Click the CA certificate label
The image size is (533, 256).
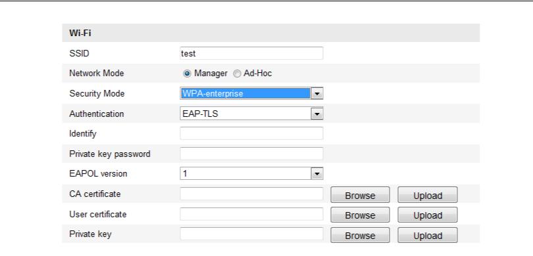pos(95,194)
